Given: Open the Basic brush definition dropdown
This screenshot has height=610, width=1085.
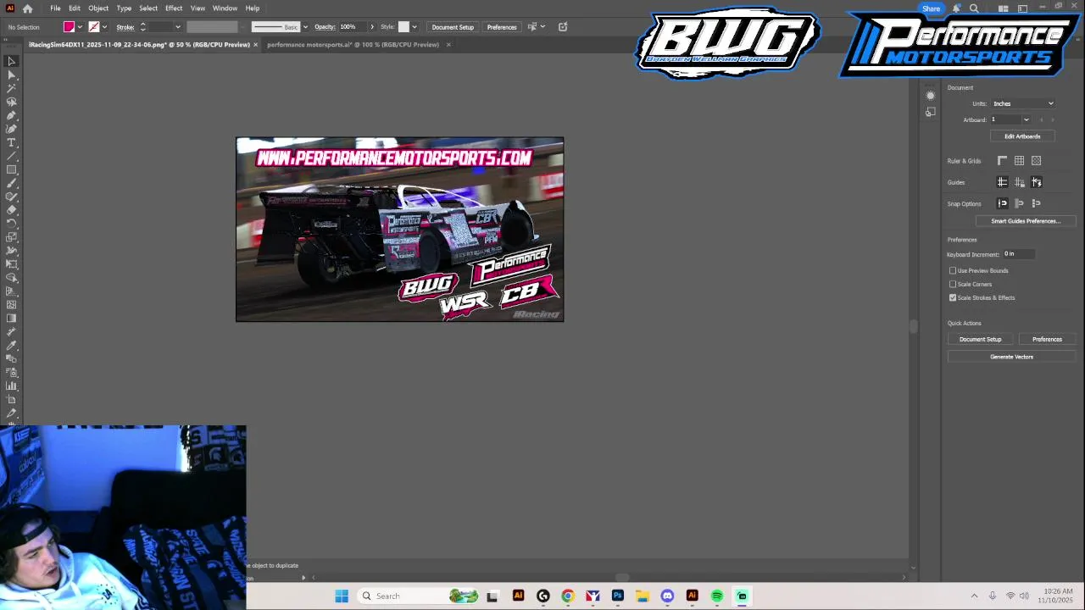Looking at the screenshot, I should [x=305, y=27].
